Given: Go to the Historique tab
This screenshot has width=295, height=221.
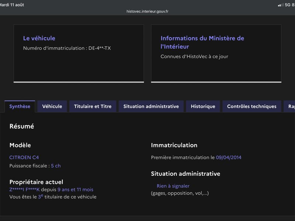Looking at the screenshot, I should tap(203, 106).
